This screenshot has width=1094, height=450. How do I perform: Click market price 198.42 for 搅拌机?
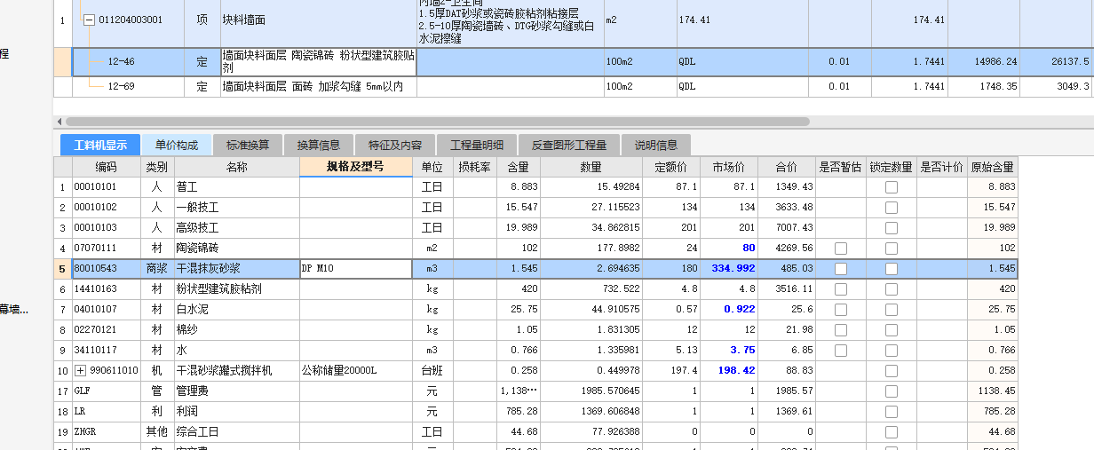point(728,370)
